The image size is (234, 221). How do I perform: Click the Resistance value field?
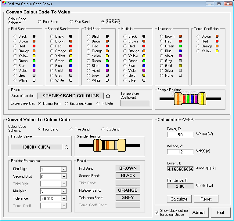(x=180, y=186)
